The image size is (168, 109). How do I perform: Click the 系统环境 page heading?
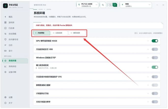coord(39,13)
